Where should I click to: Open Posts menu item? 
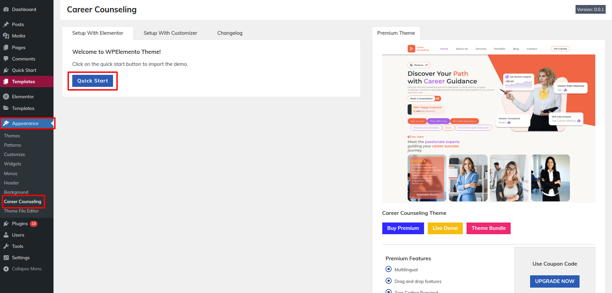27,24
